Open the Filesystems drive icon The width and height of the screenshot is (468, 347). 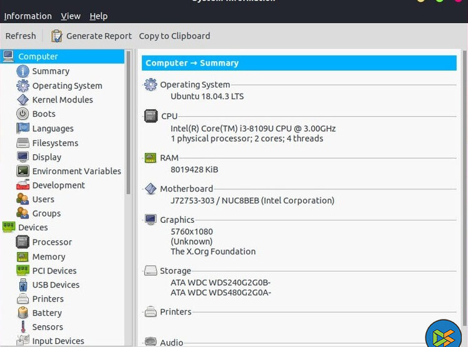point(22,143)
